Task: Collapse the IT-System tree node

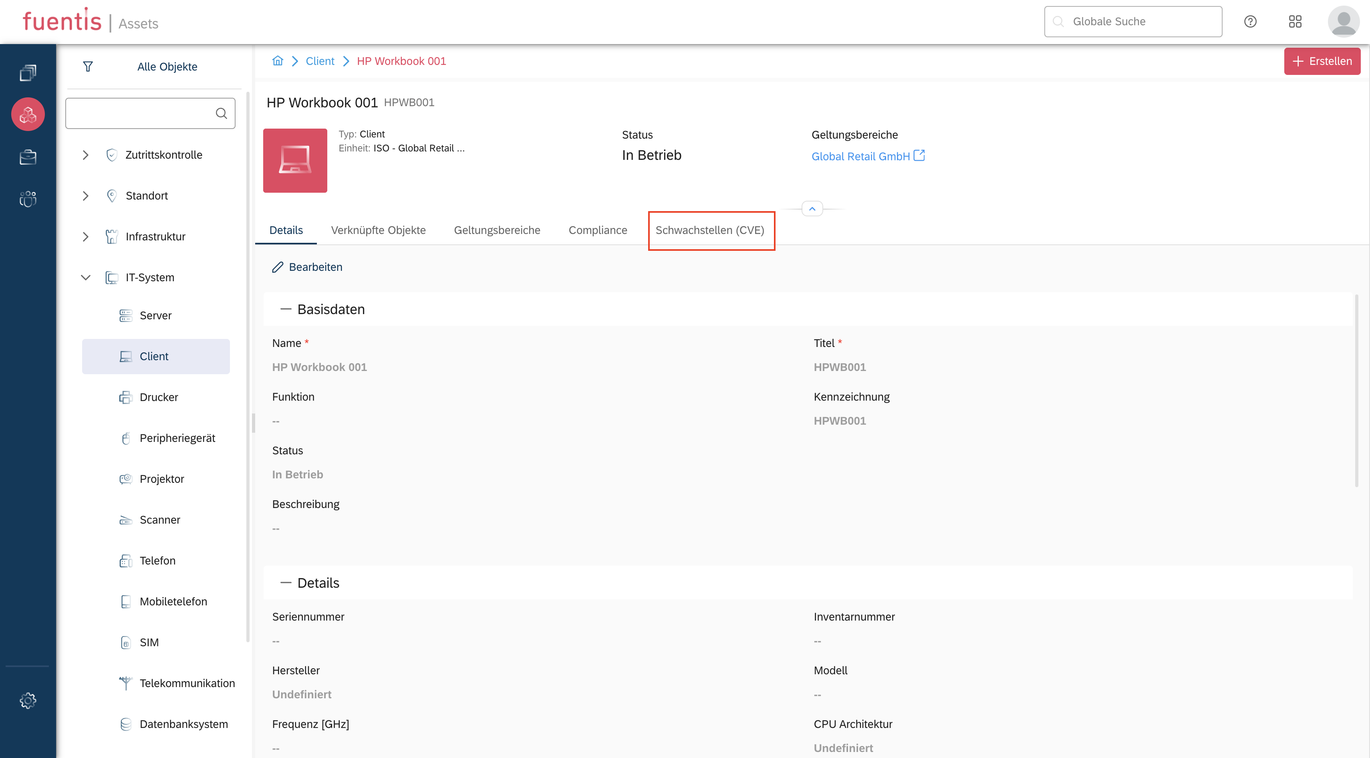Action: pos(86,277)
